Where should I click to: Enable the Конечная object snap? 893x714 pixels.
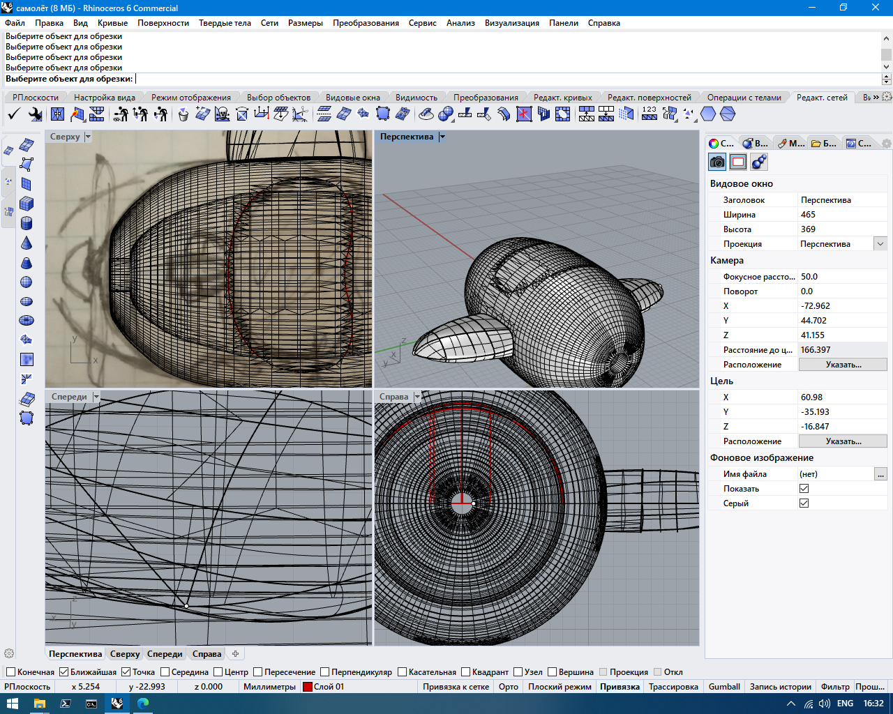click(10, 672)
